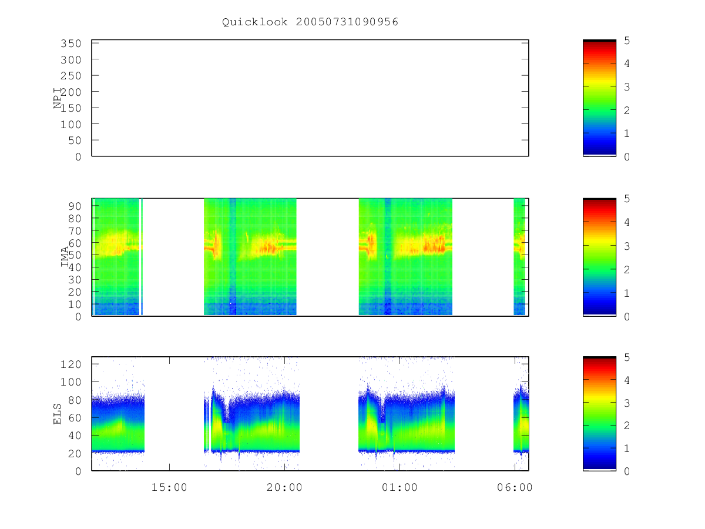The height and width of the screenshot is (529, 705).
Task: Click the NPI panel color bar
Action: pos(599,98)
